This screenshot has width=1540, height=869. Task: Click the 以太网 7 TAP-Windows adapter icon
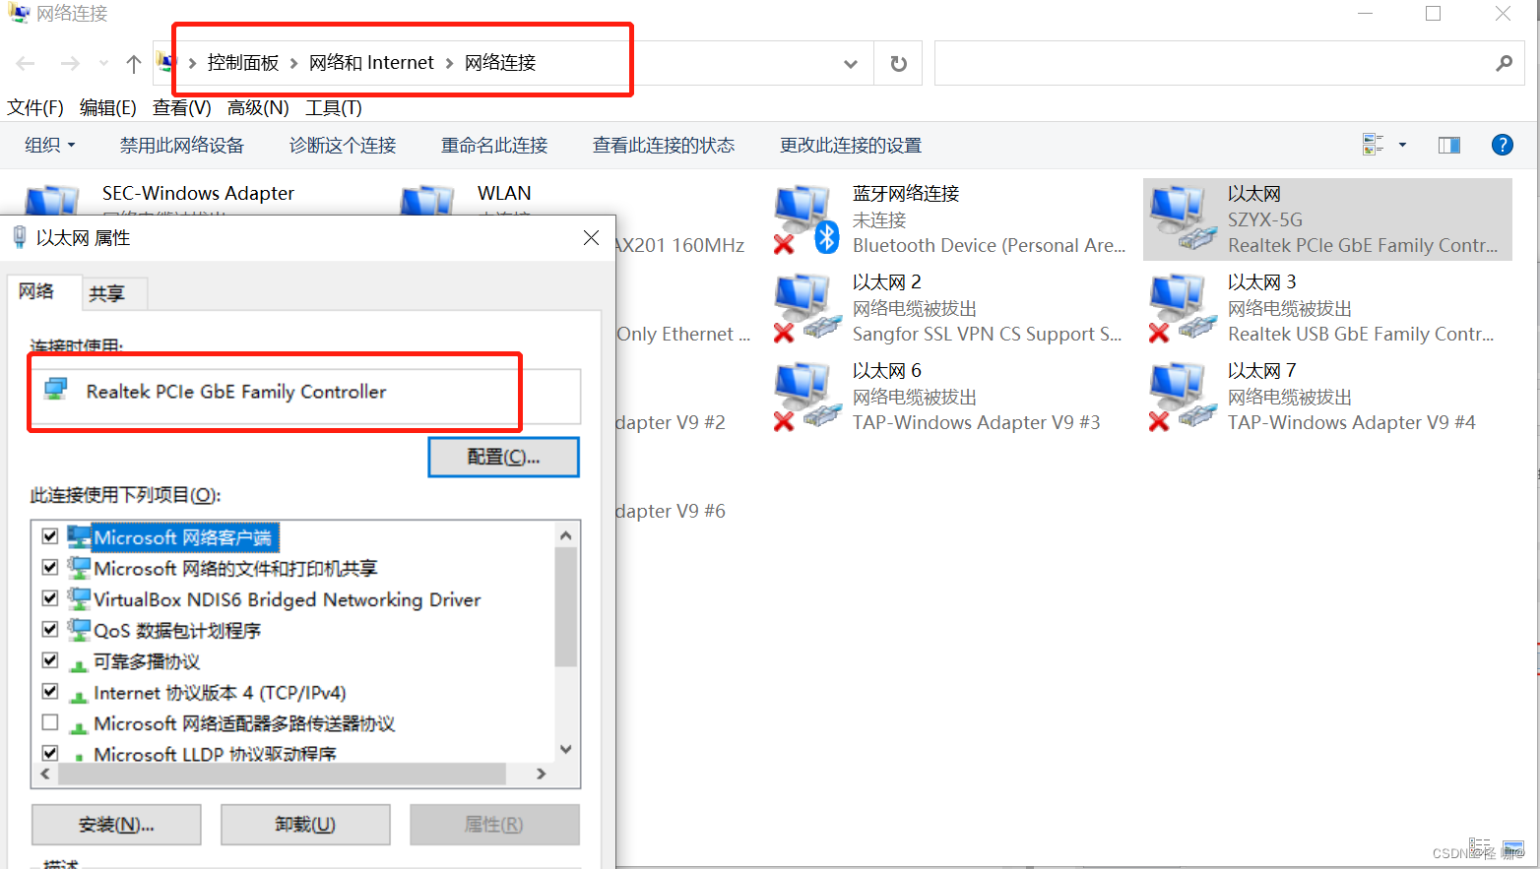(x=1182, y=396)
